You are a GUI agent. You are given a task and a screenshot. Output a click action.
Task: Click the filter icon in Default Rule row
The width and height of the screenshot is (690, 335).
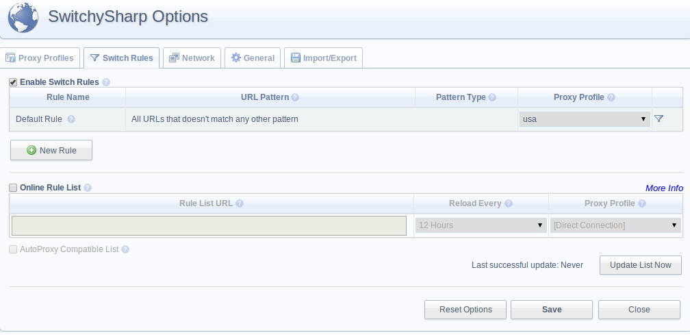coord(659,119)
